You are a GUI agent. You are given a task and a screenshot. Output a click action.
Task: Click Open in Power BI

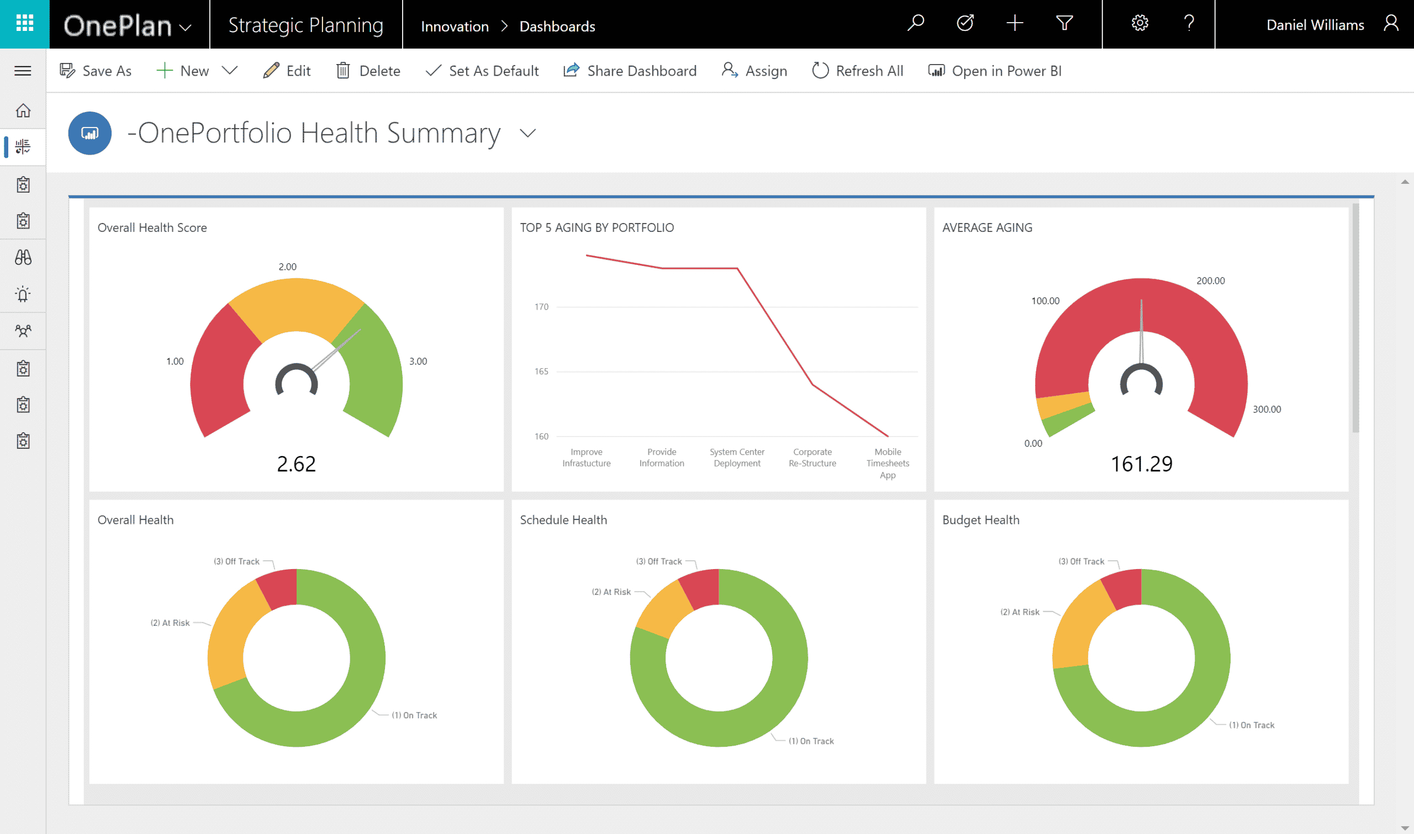point(995,71)
